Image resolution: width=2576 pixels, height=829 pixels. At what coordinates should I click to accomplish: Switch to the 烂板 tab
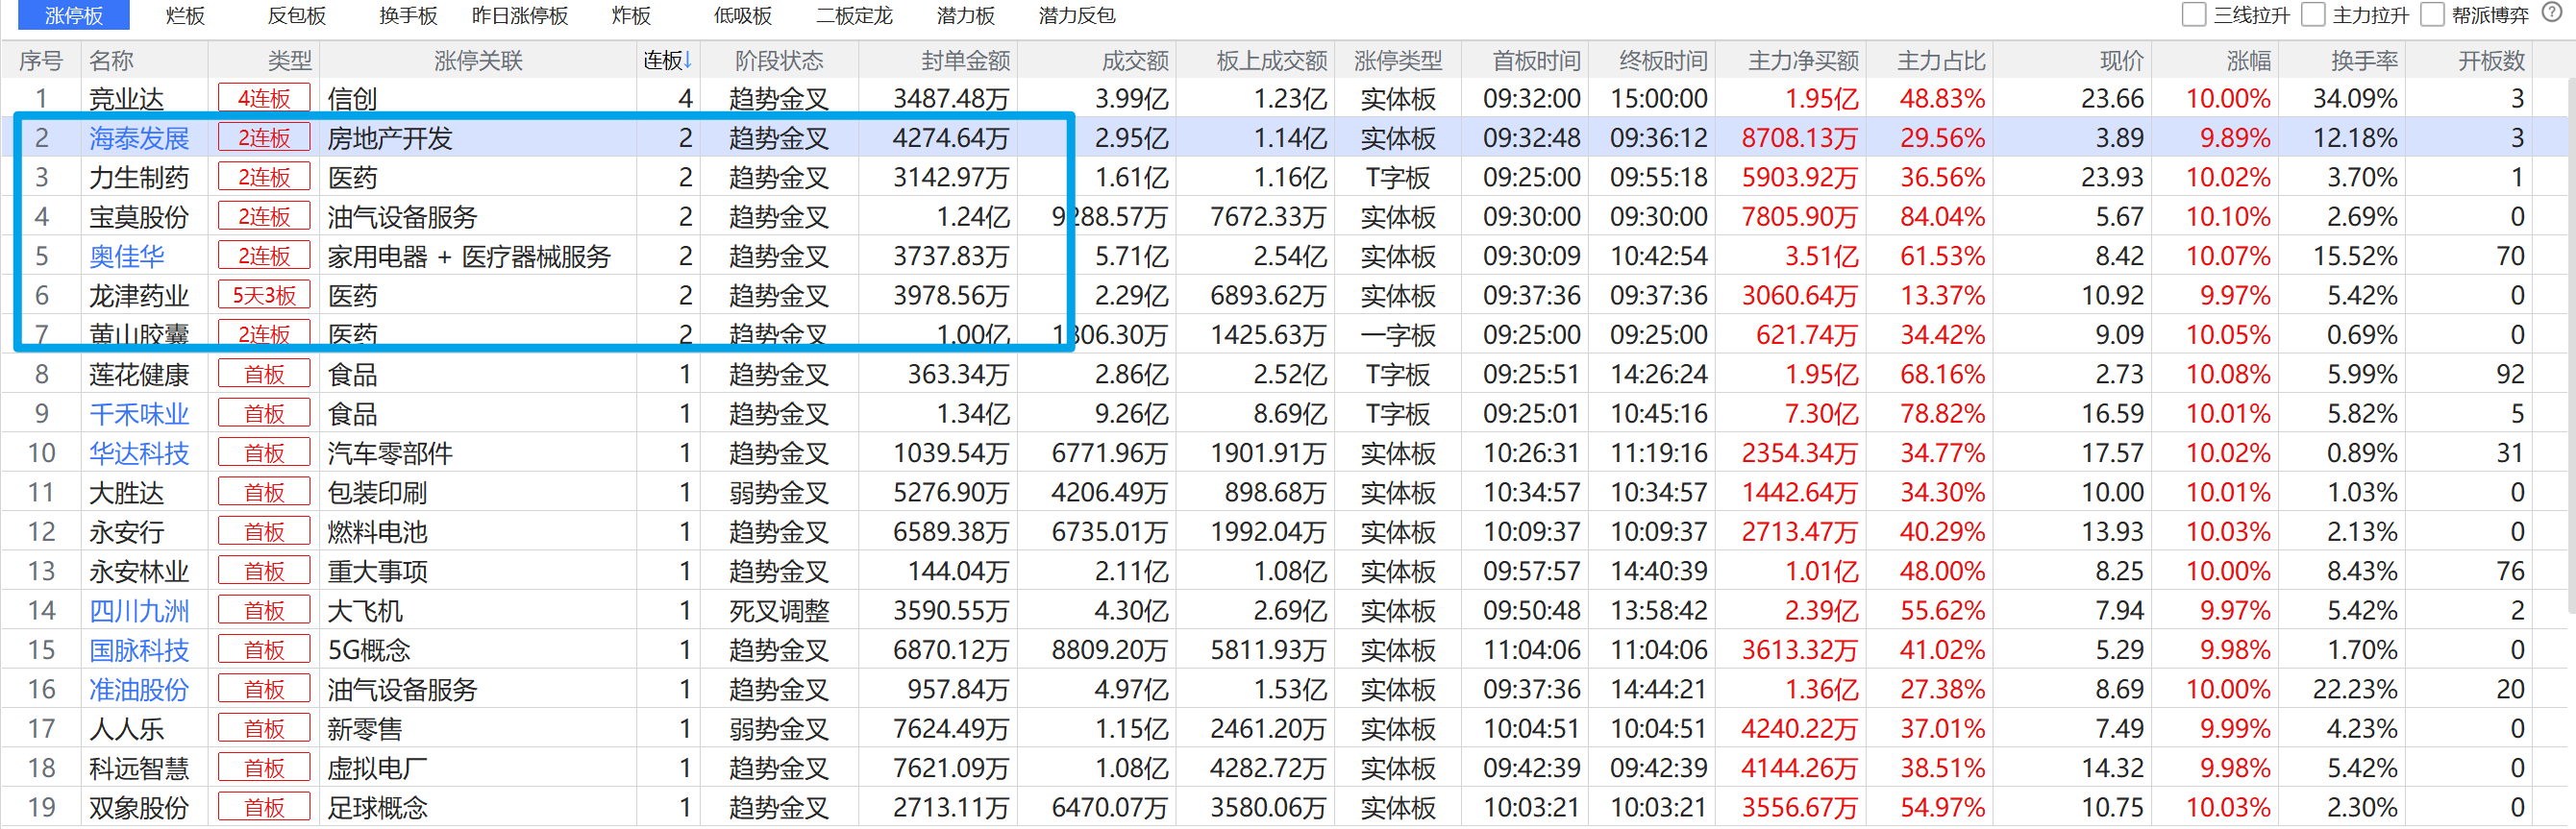pos(185,15)
